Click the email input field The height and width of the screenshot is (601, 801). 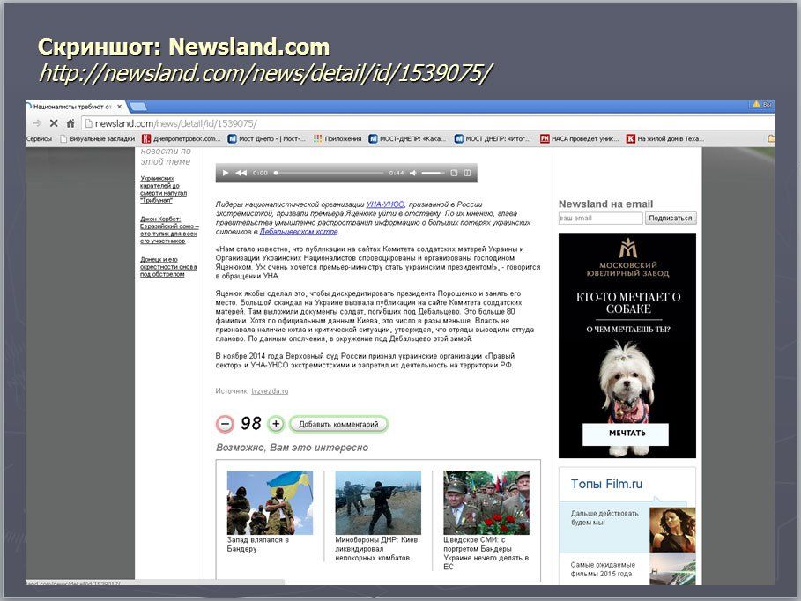pyautogui.click(x=600, y=218)
